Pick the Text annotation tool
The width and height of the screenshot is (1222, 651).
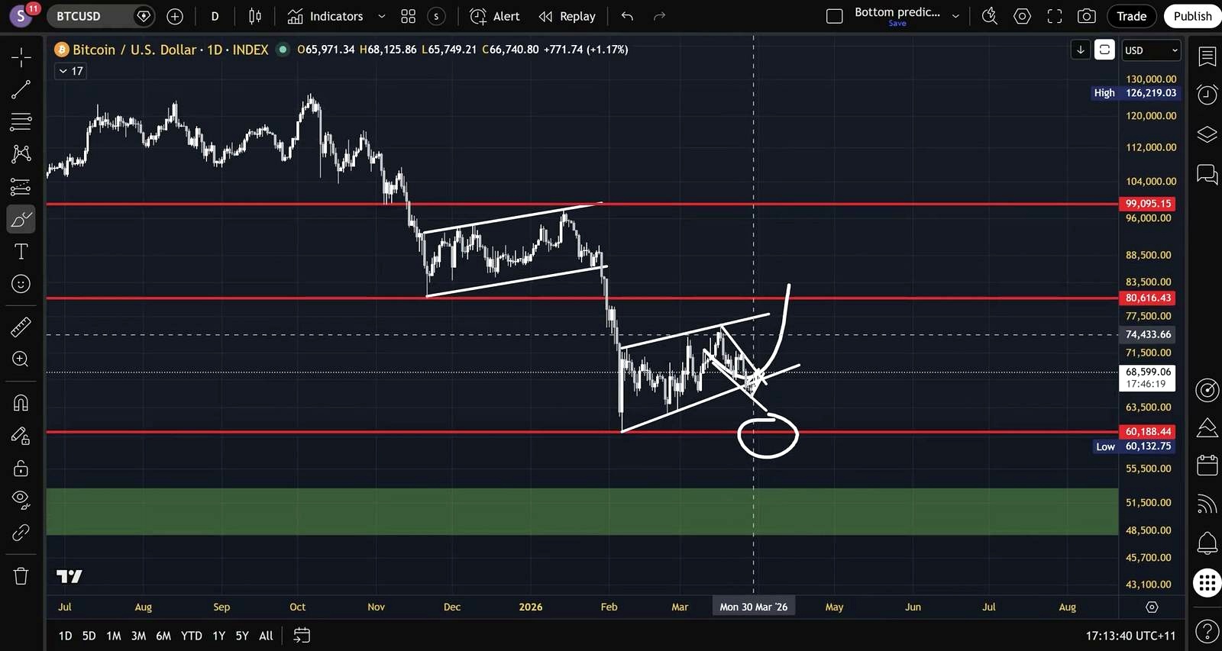click(x=21, y=252)
